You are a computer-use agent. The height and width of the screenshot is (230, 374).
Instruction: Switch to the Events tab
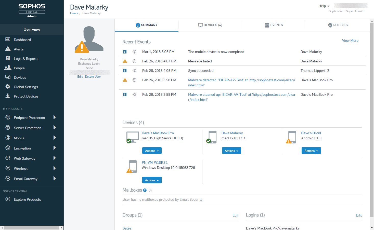tap(274, 25)
